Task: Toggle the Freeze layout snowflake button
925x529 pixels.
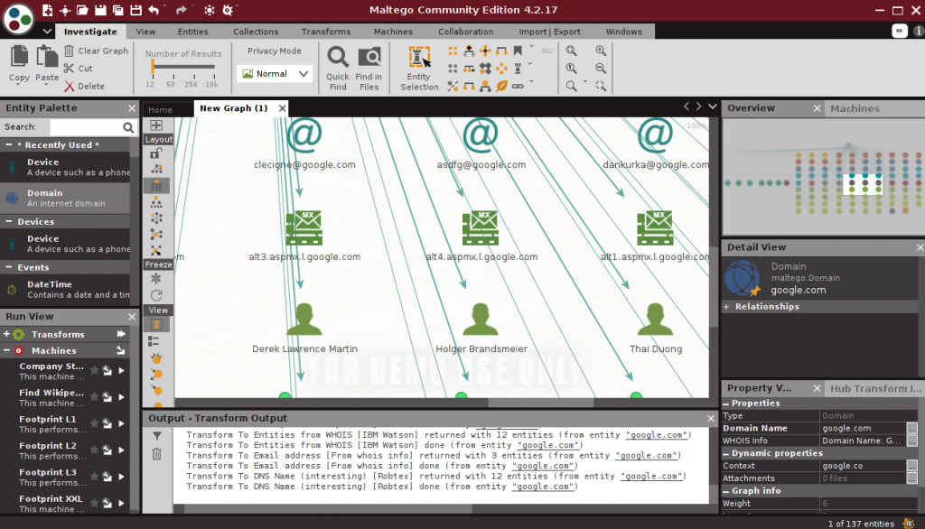Action: [156, 278]
